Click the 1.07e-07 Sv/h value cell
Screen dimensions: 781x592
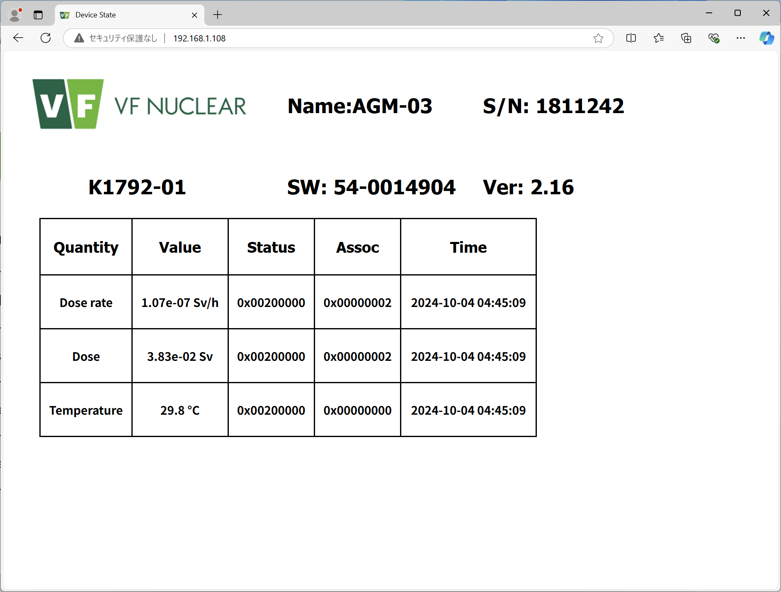click(x=180, y=303)
